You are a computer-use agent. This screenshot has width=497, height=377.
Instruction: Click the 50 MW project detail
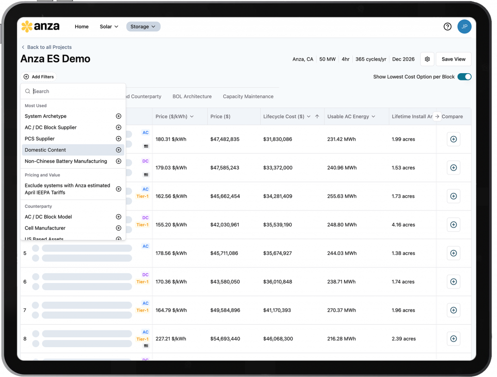pyautogui.click(x=328, y=59)
